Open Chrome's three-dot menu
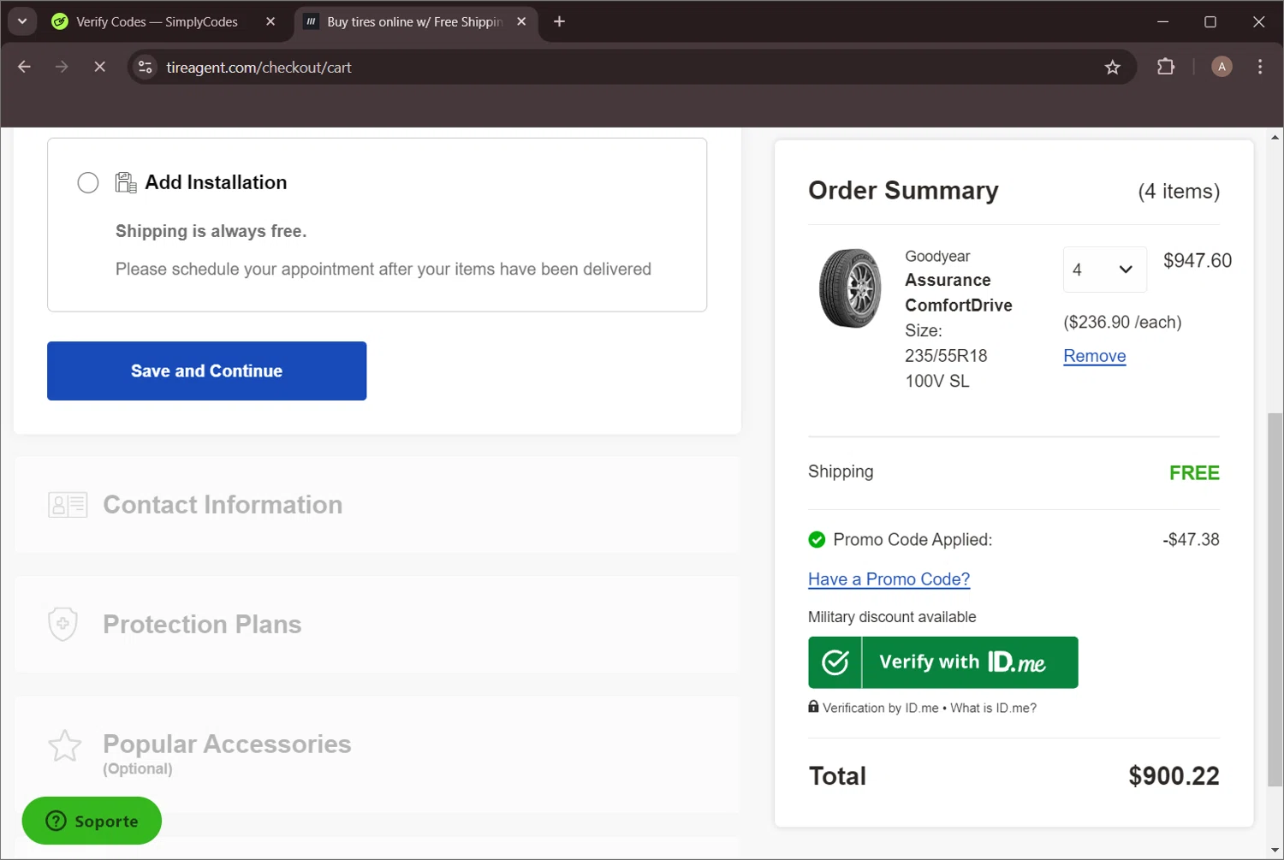The width and height of the screenshot is (1284, 860). click(x=1259, y=67)
